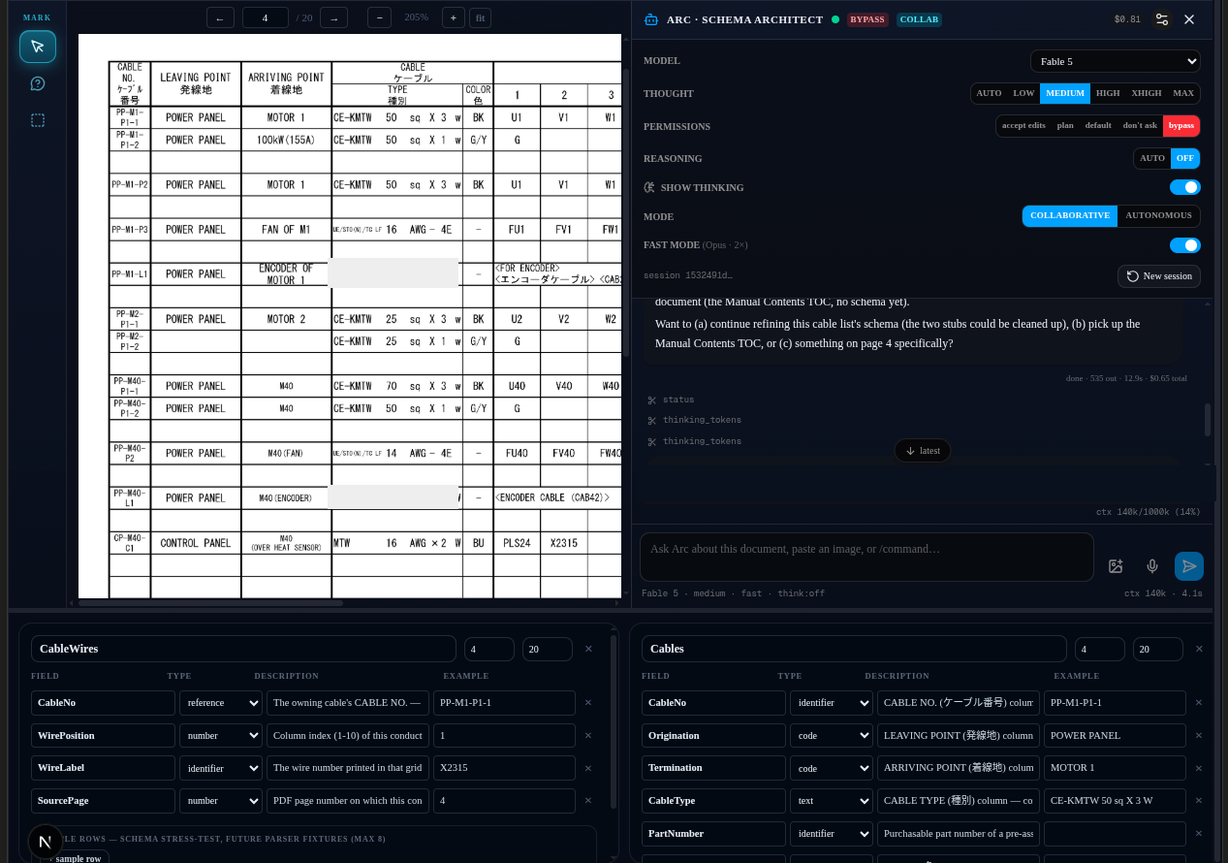The height and width of the screenshot is (863, 1228).
Task: Click the chat panel vertical scrollbar
Action: (1208, 420)
